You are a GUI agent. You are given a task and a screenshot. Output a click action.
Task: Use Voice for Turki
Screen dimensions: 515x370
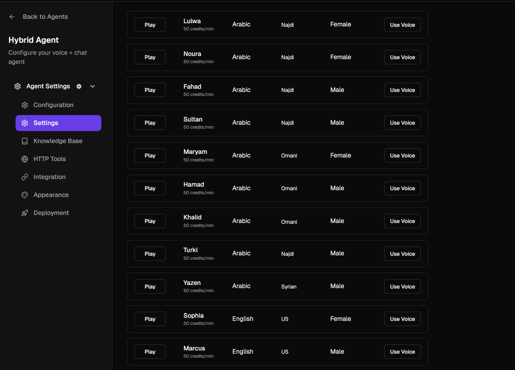tap(402, 254)
